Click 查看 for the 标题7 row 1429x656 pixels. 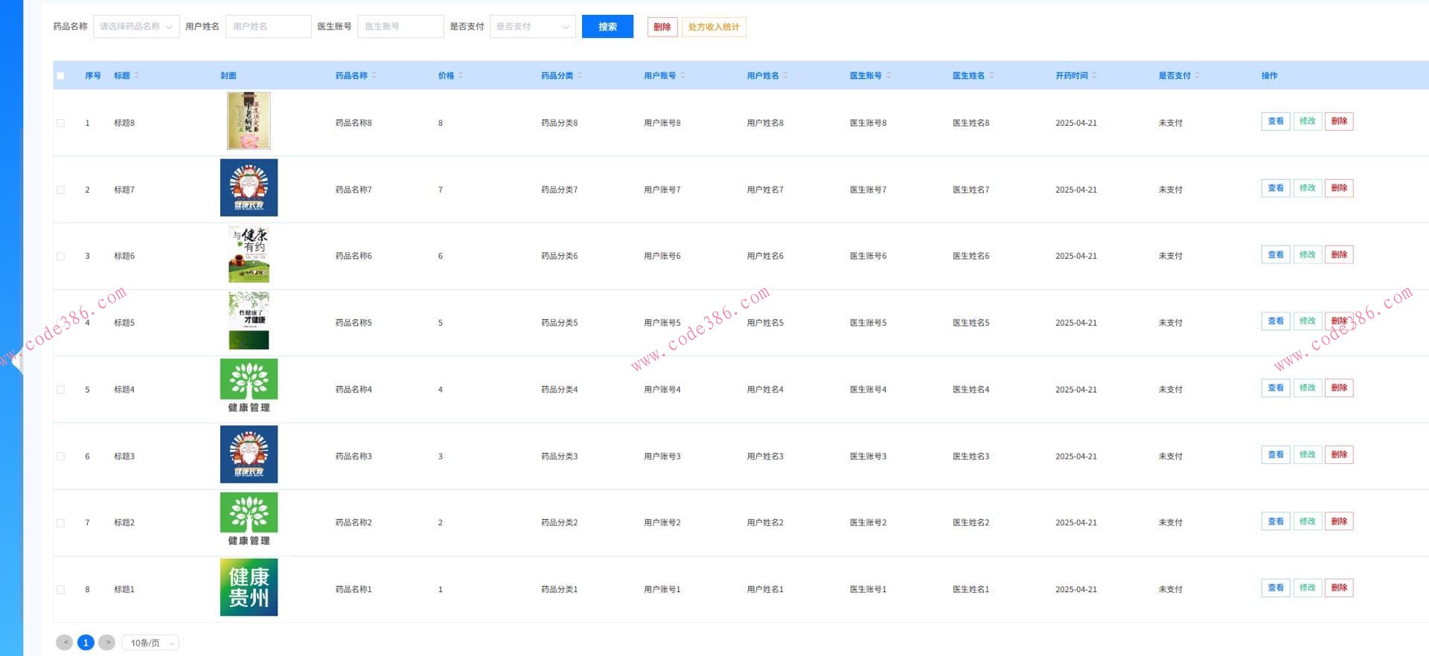[x=1275, y=188]
